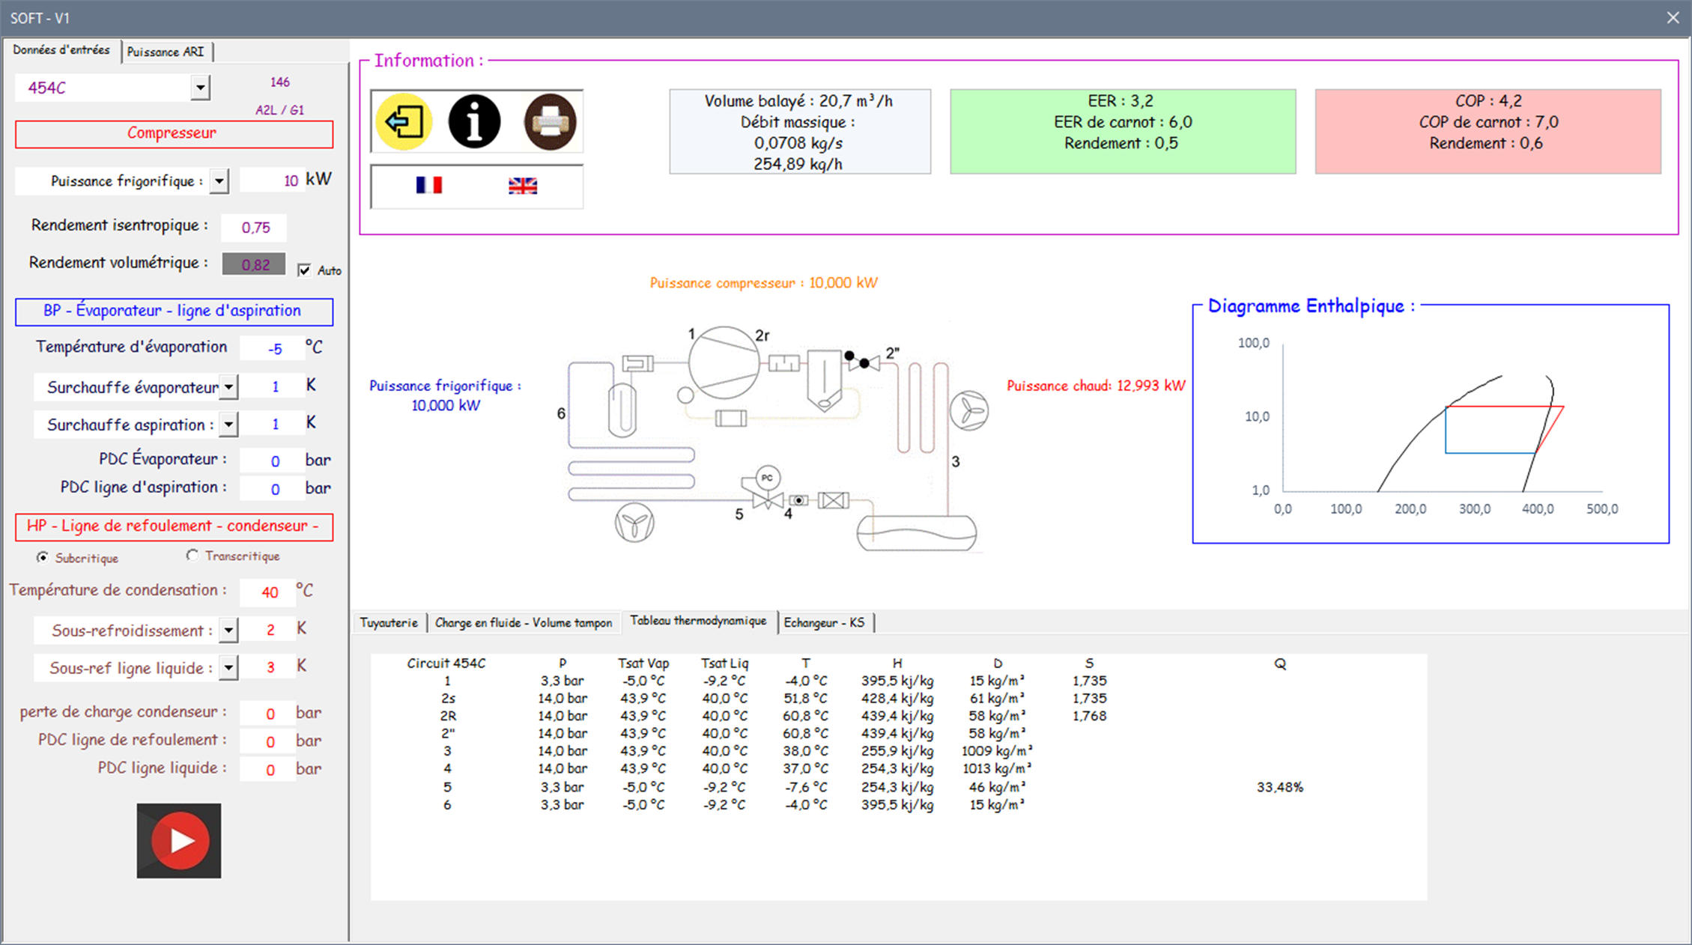Expand the Puissance frigorifique dropdown arrow
1692x945 pixels.
[x=219, y=181]
